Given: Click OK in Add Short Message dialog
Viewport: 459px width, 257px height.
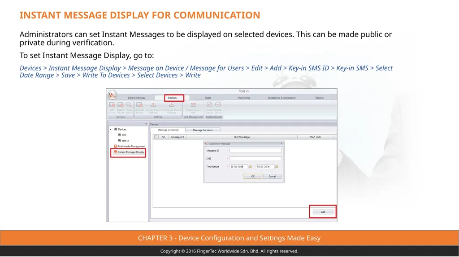Looking at the screenshot, I should [253, 177].
